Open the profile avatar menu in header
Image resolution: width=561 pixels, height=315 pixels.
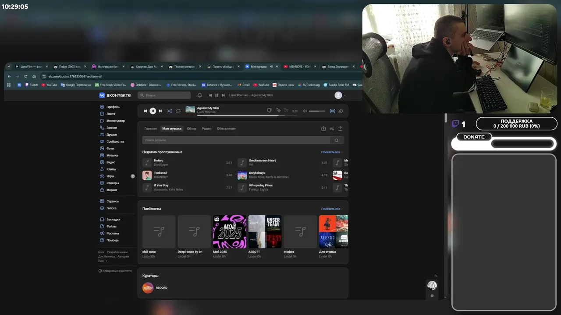340,95
